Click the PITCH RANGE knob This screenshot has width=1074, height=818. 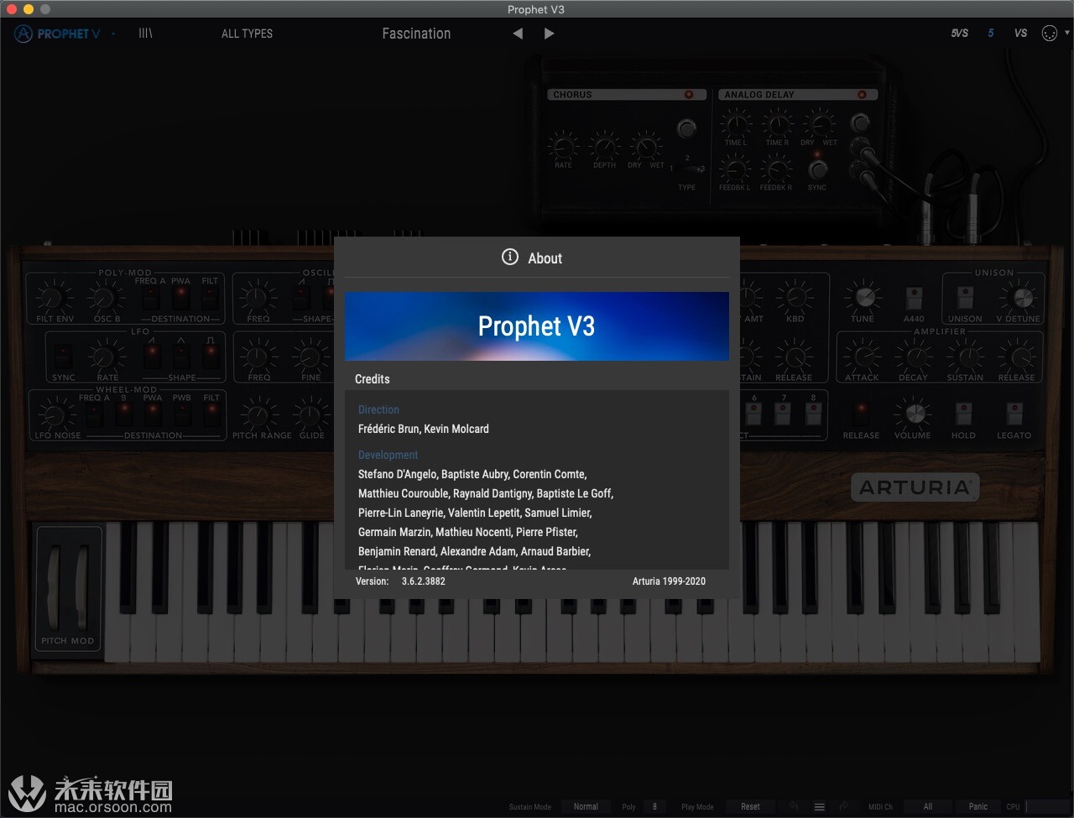(x=259, y=414)
